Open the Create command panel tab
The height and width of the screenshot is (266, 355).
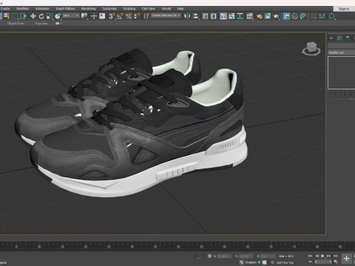coord(331,38)
